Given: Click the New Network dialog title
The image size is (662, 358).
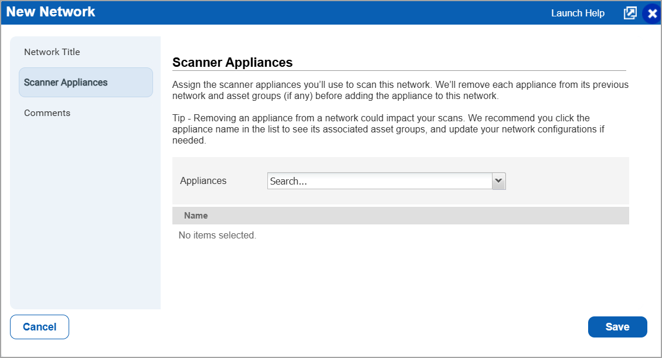Looking at the screenshot, I should pos(50,12).
